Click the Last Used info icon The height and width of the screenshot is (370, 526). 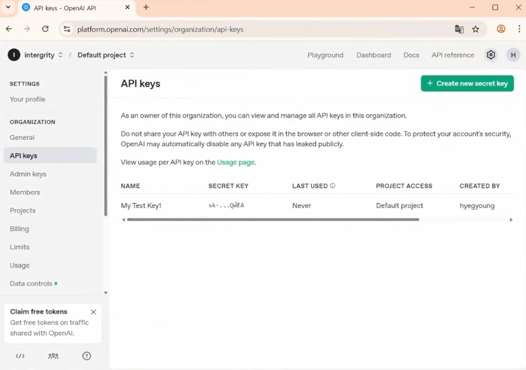click(x=332, y=186)
